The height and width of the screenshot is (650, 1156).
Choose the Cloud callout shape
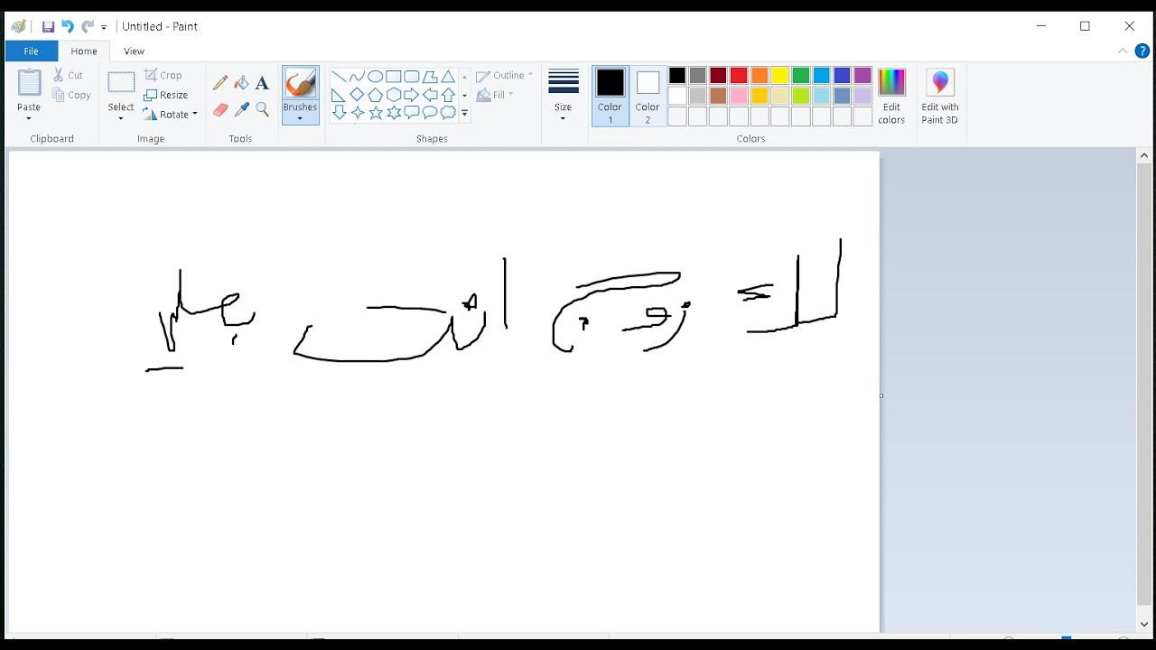tap(448, 113)
